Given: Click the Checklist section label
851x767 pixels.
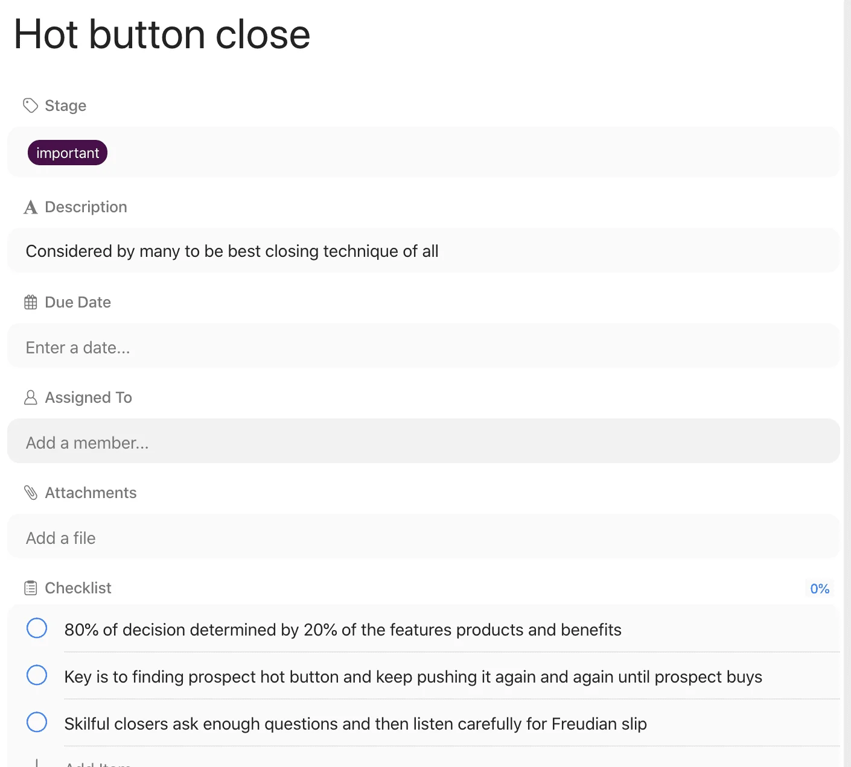Looking at the screenshot, I should pos(78,588).
